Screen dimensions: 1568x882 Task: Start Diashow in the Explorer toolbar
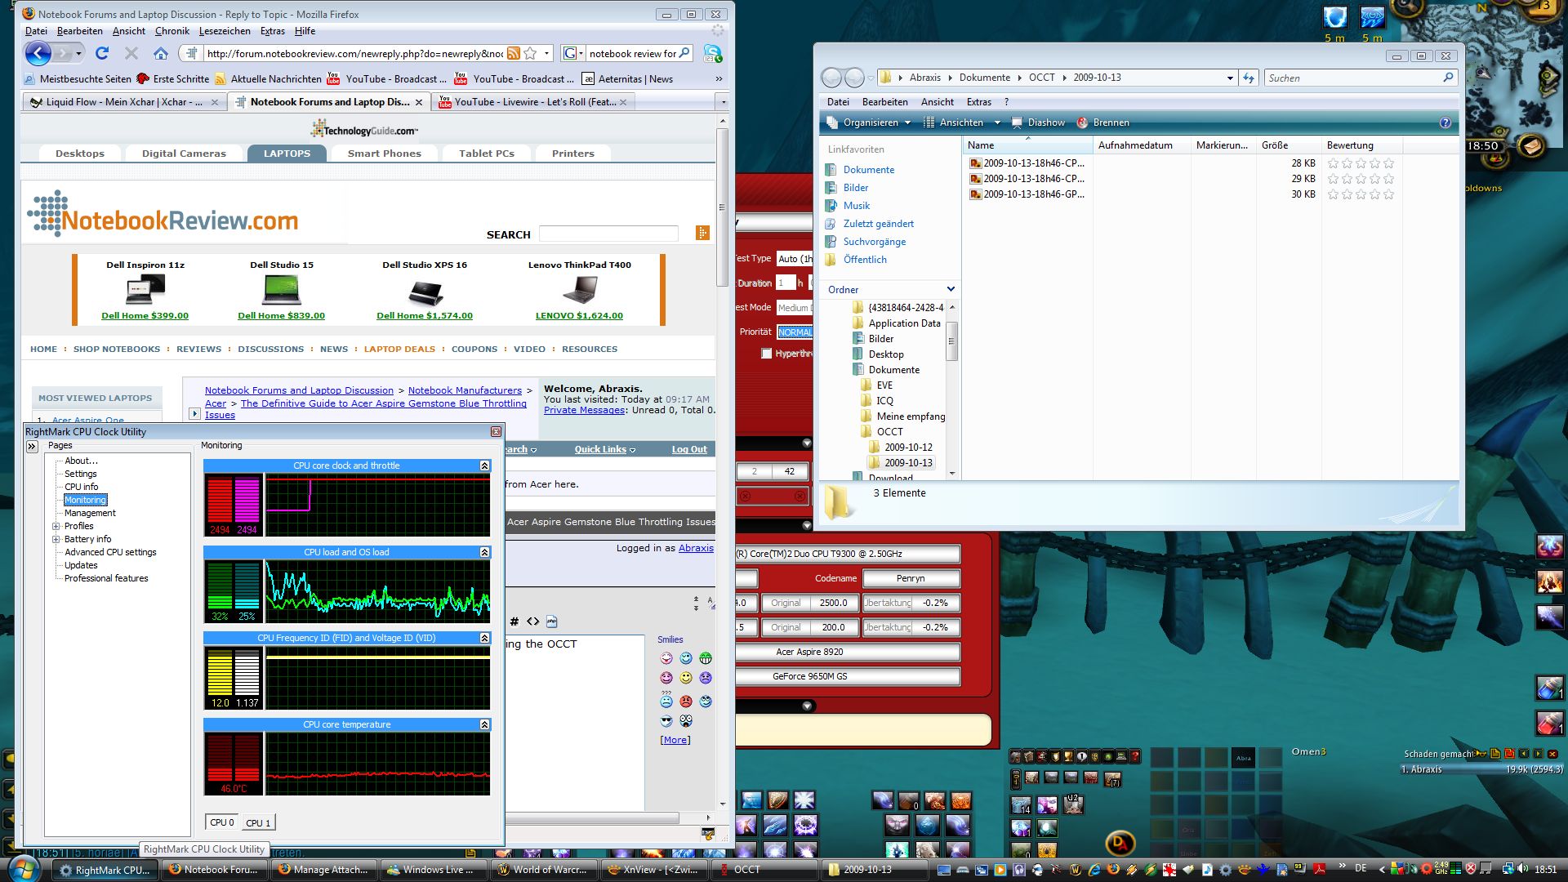click(1038, 122)
